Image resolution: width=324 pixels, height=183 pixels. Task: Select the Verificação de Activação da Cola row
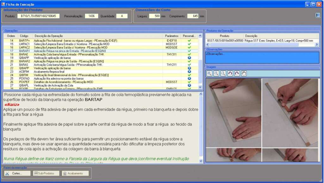point(101,85)
